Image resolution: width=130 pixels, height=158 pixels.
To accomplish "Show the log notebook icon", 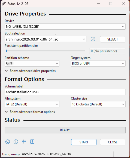I will [x=32, y=142].
